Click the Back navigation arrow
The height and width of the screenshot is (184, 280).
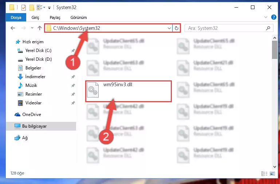click(13, 28)
